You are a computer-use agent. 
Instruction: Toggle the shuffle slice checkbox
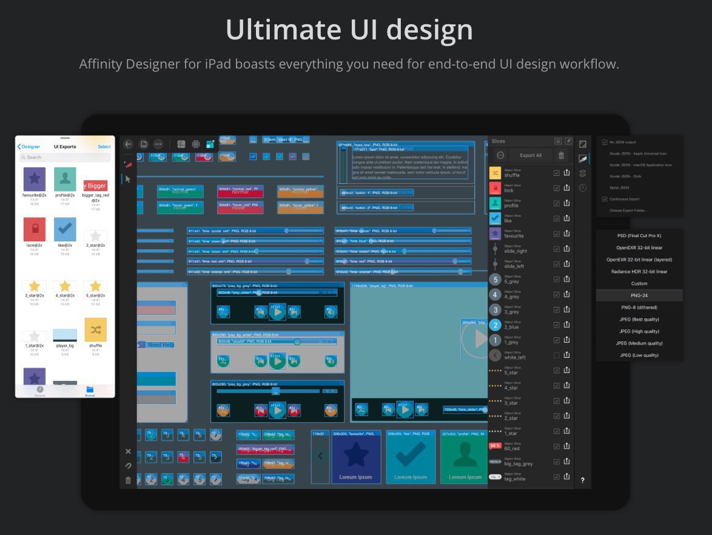(x=557, y=173)
